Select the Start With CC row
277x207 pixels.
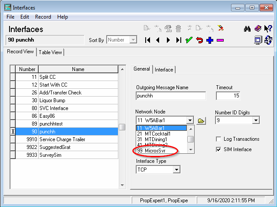click(67, 85)
